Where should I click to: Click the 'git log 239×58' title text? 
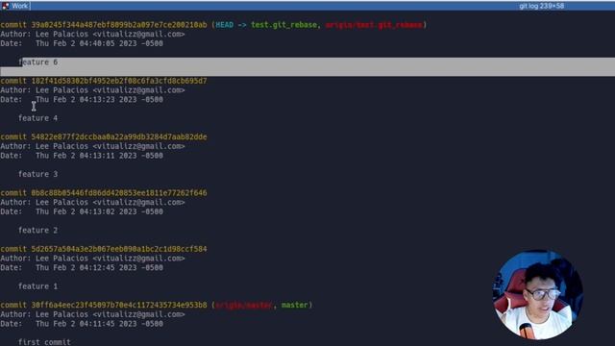coord(541,6)
